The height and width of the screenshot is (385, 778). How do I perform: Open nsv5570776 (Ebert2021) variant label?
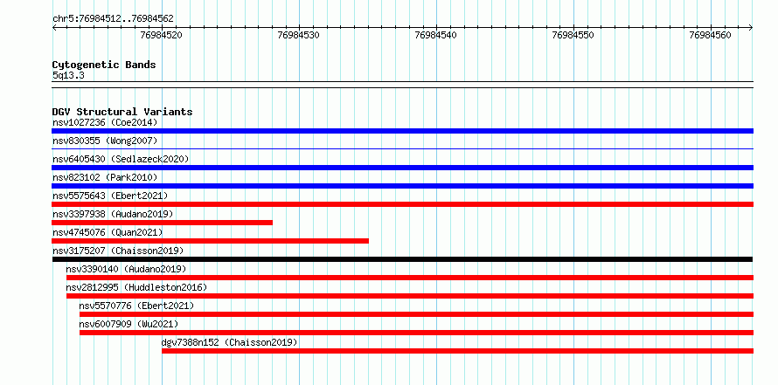136,306
